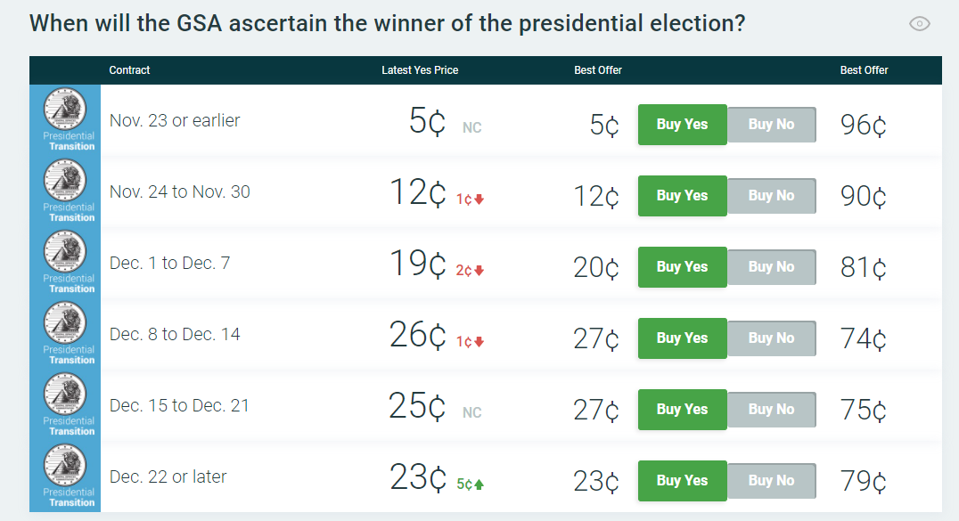Click the green up arrow beside 23¢
Viewport: 959px width, 521px height.
coord(479,484)
